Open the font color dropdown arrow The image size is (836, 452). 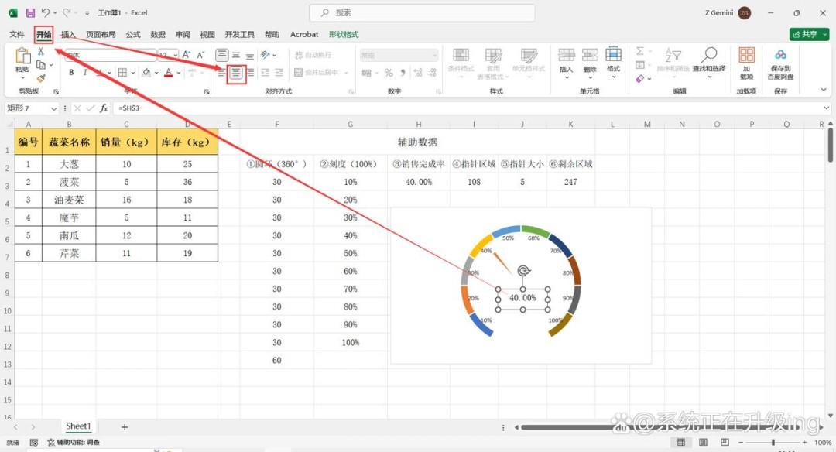(179, 73)
